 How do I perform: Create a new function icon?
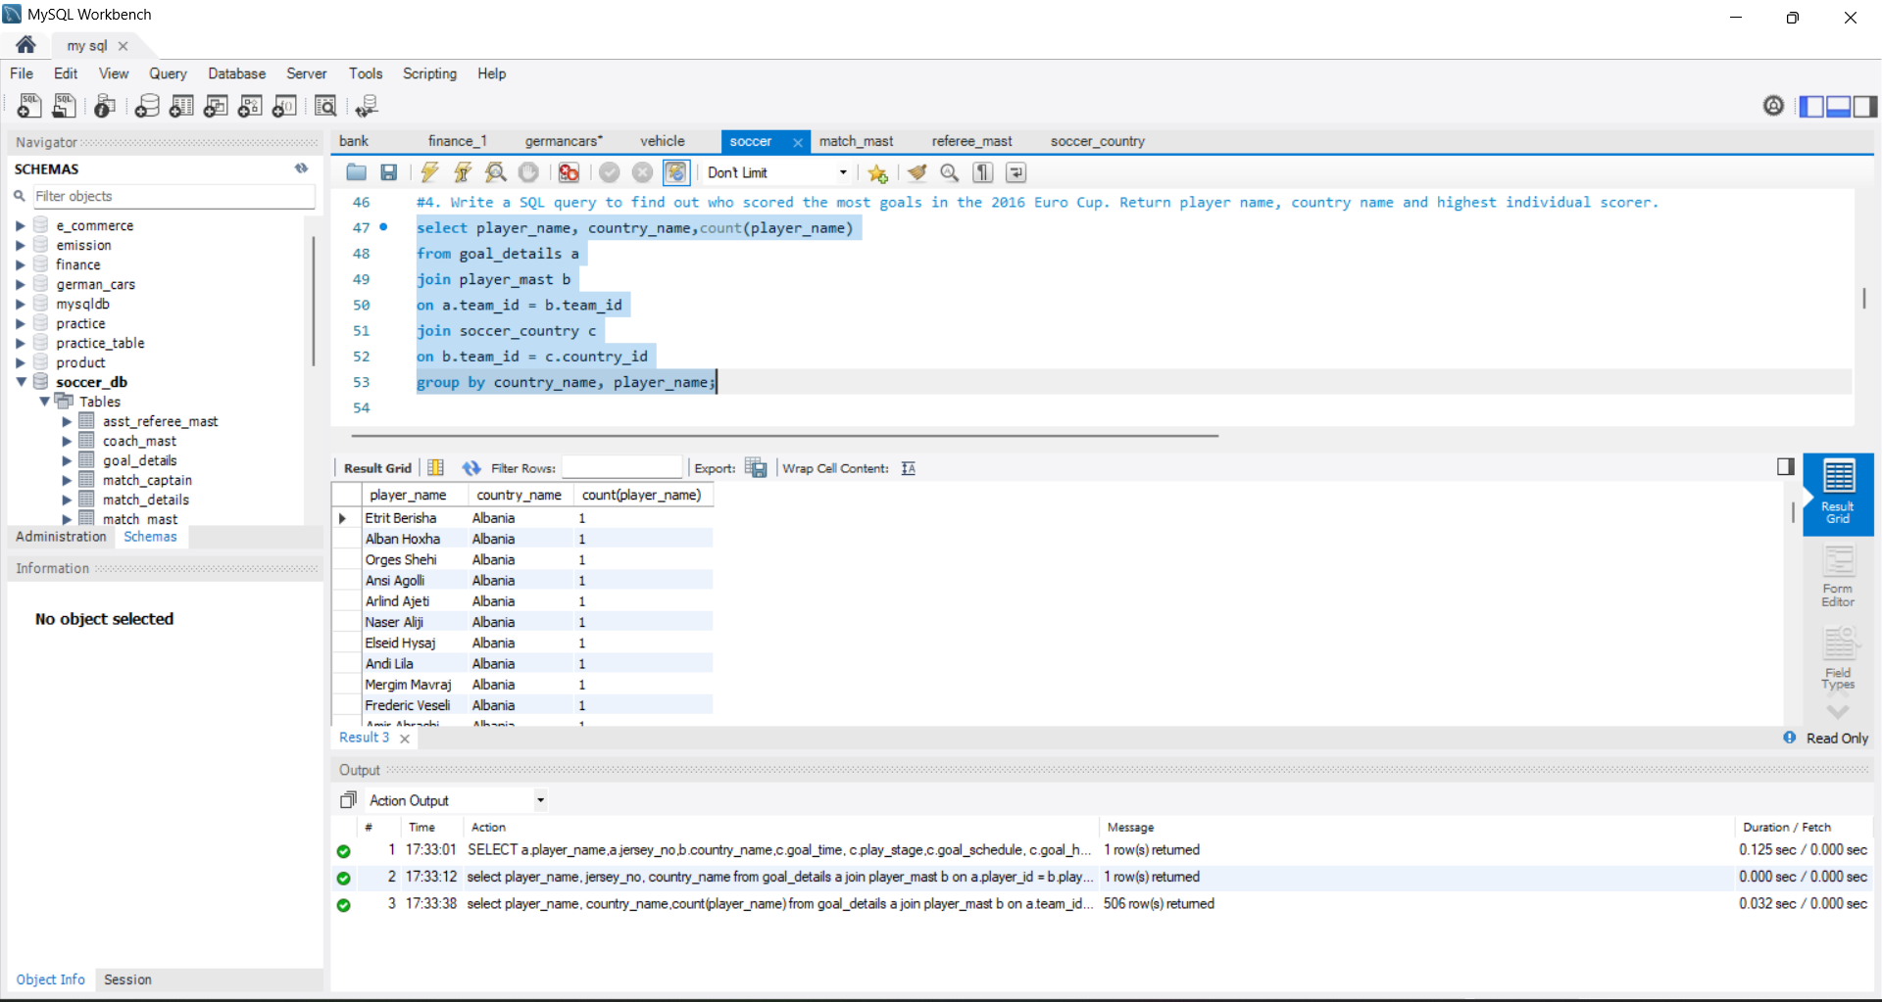[x=284, y=106]
